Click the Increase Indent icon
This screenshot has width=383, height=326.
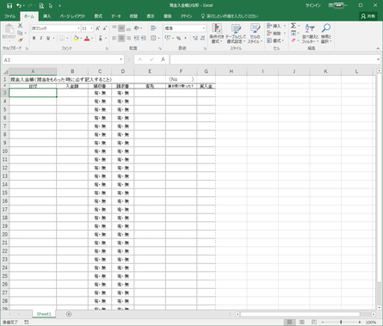coord(144,38)
